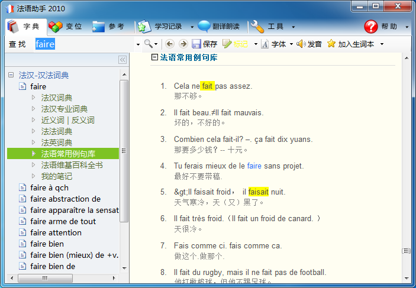The width and height of the screenshot is (416, 288).
Task: Click the 工具 wrench icon
Action: coord(257,27)
